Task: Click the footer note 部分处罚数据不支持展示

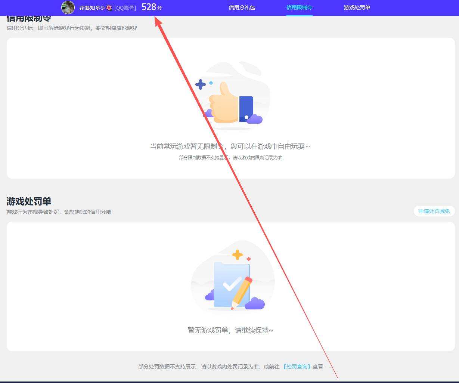Action: 167,367
